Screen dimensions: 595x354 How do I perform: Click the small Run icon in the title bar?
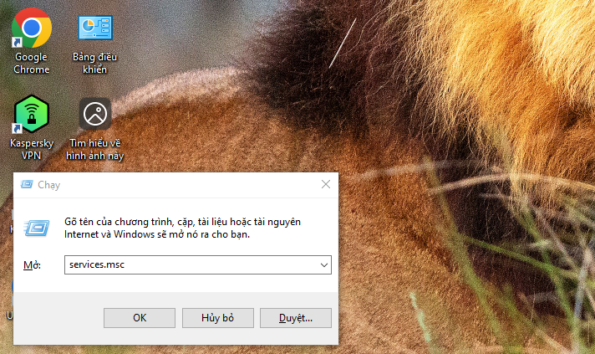point(27,184)
